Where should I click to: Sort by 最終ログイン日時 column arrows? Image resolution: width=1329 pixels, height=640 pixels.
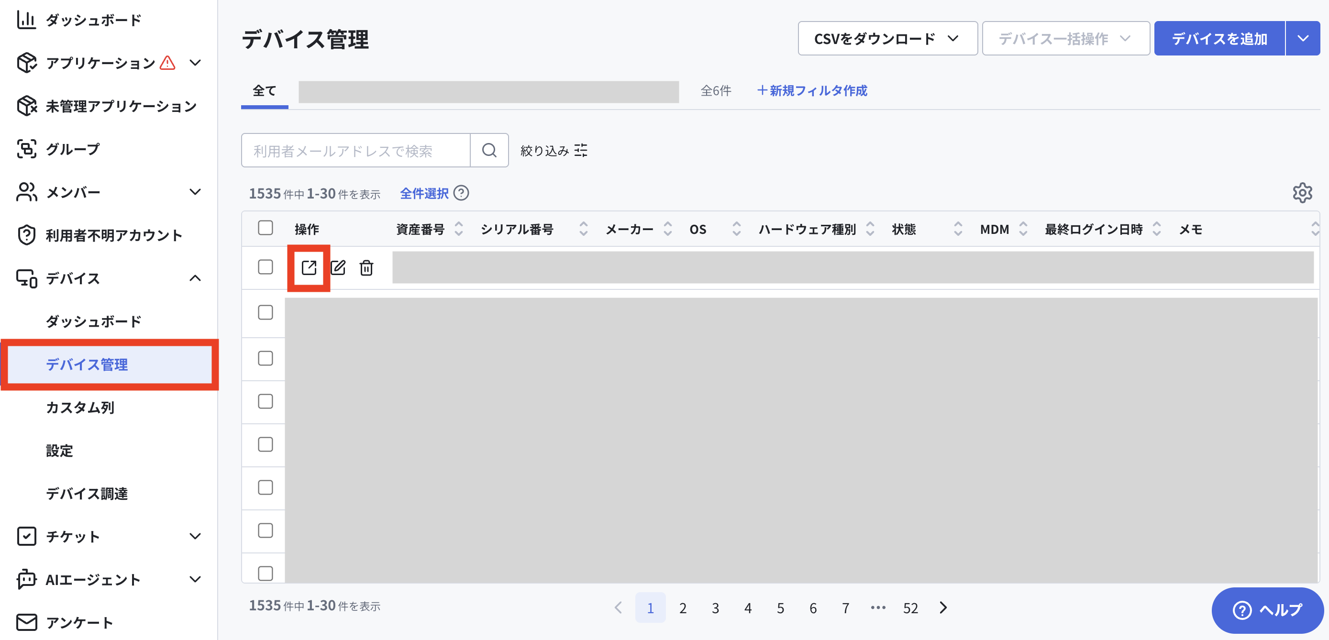click(x=1157, y=229)
